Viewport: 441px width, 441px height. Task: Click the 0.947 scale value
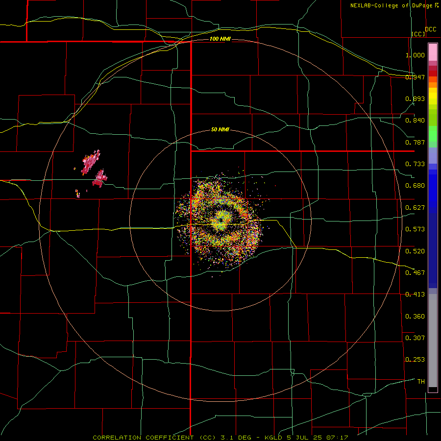[415, 77]
